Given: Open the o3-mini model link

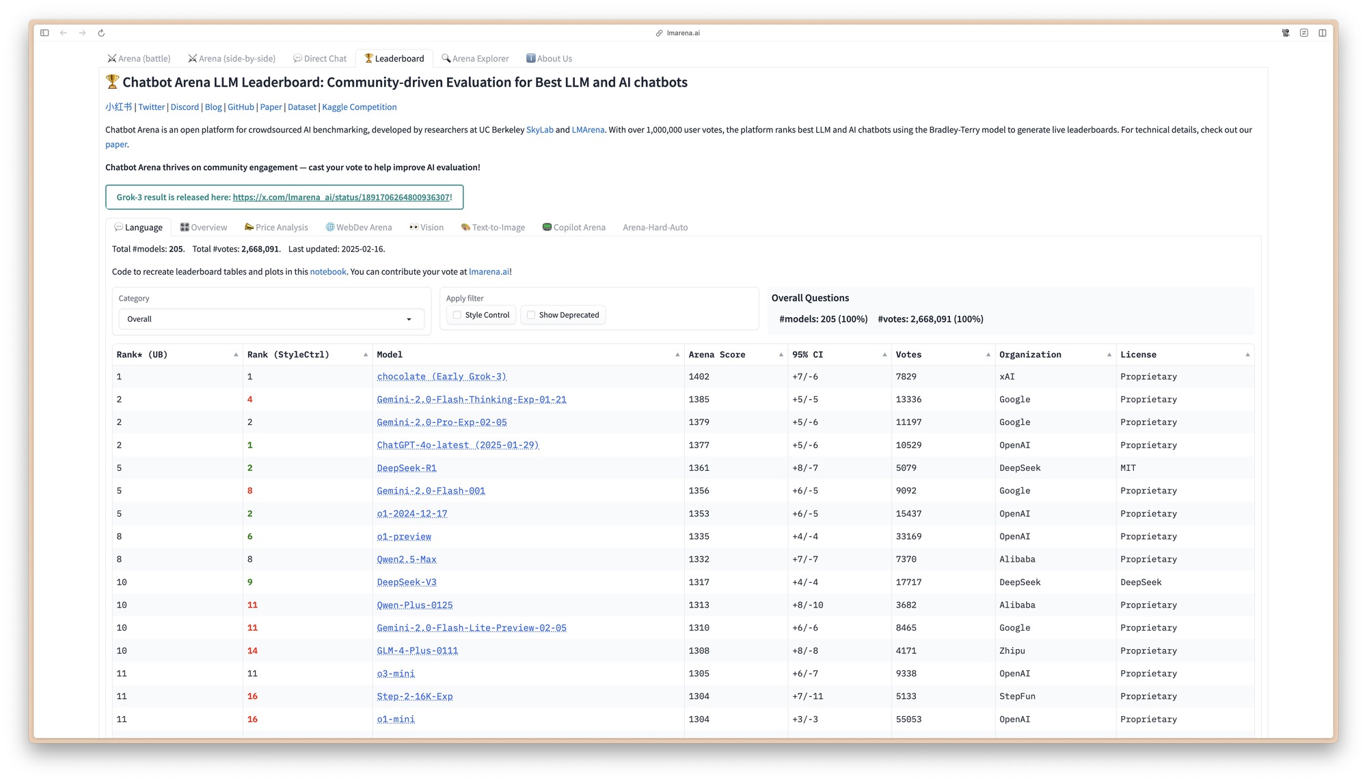Looking at the screenshot, I should [396, 674].
